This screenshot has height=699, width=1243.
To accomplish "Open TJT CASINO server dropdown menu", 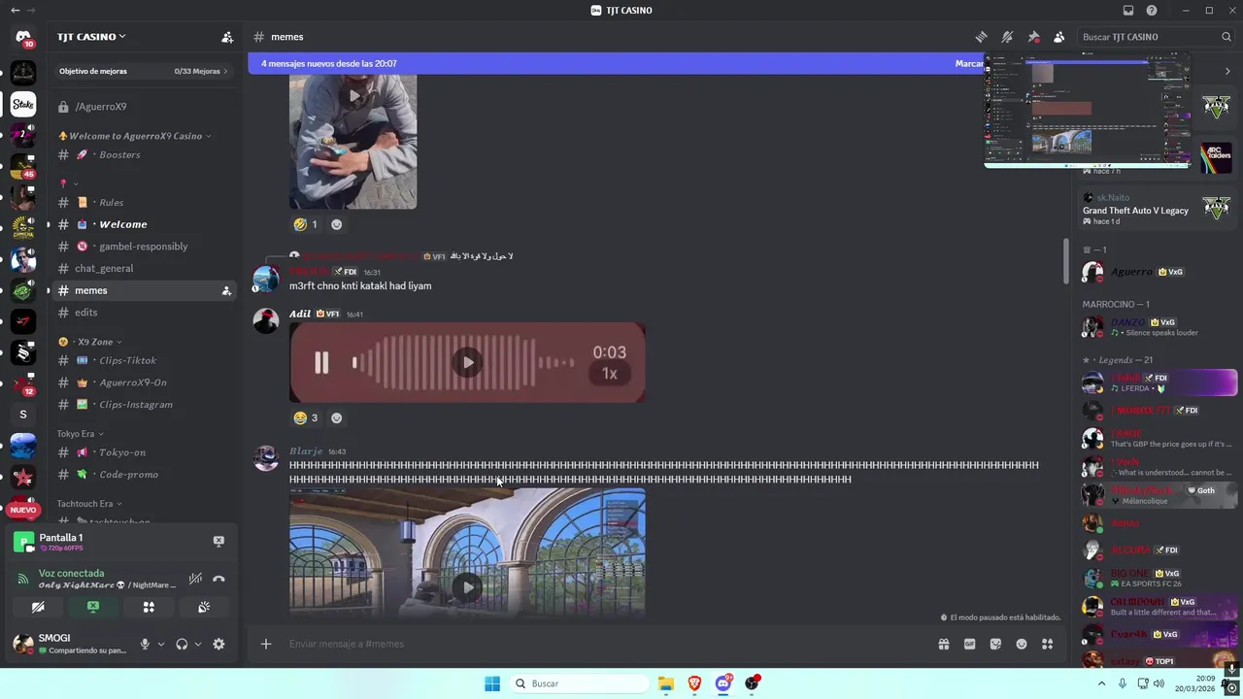I will pos(91,37).
